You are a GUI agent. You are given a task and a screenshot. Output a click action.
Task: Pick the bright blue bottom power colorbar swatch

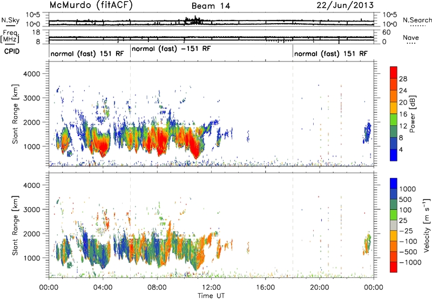coord(394,155)
